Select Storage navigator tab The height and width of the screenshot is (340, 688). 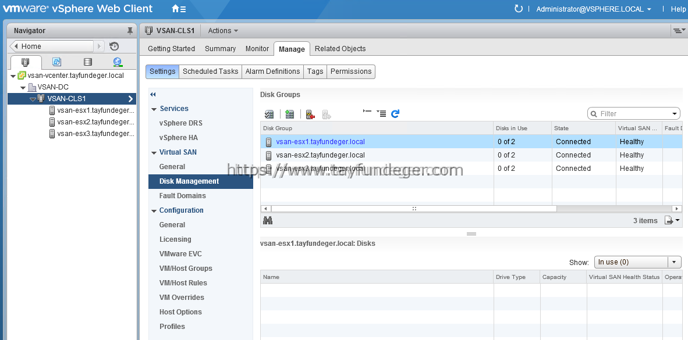[x=88, y=62]
